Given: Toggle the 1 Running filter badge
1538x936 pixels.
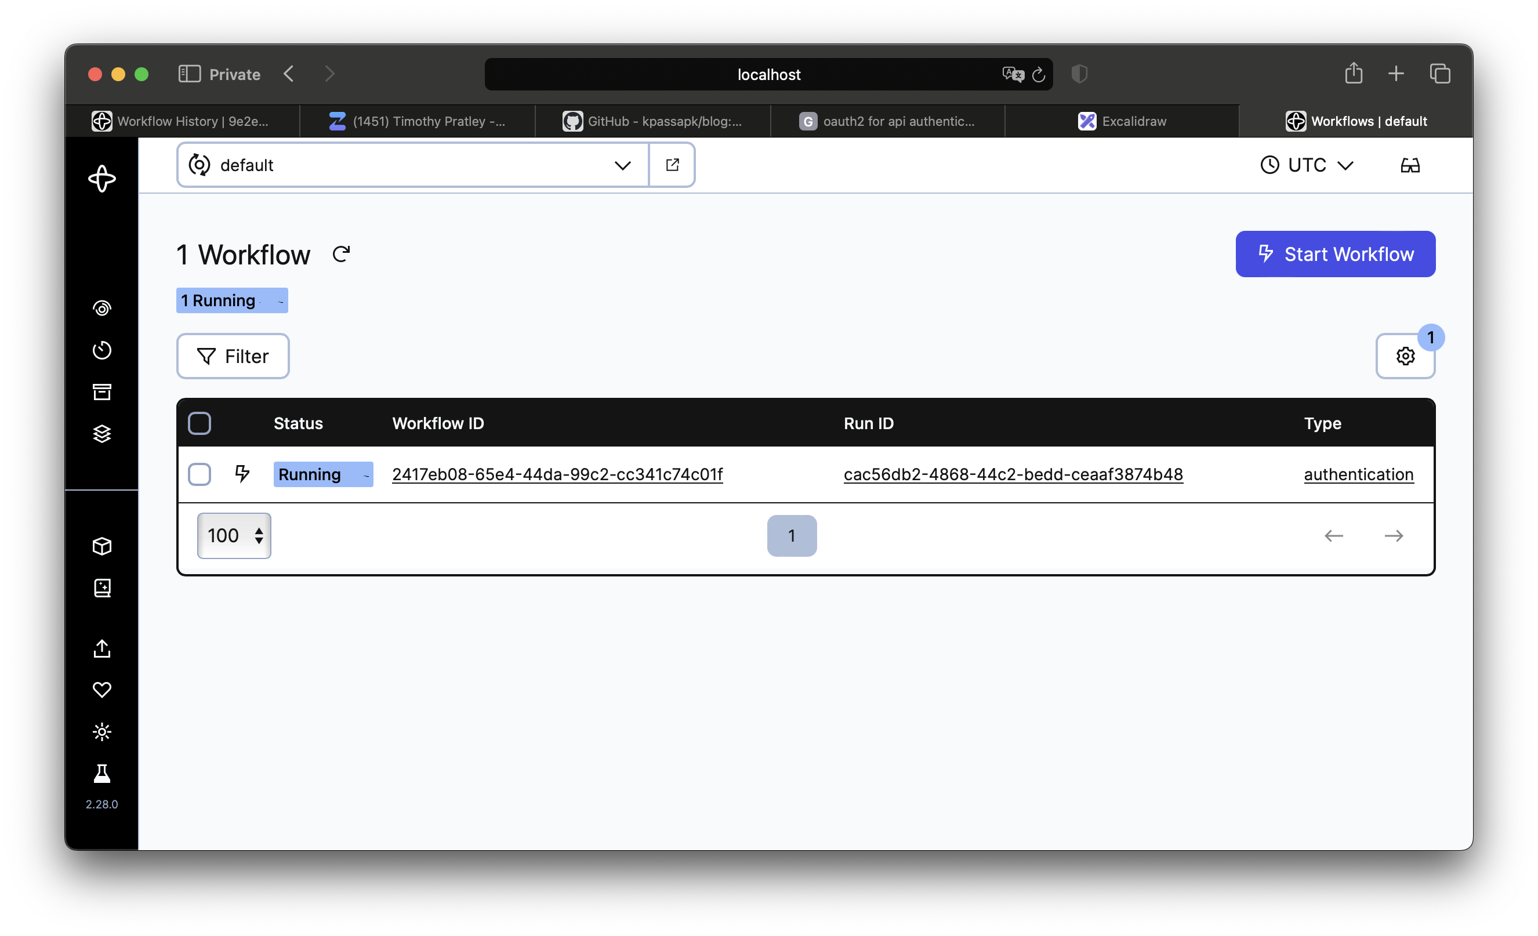Looking at the screenshot, I should [x=232, y=300].
